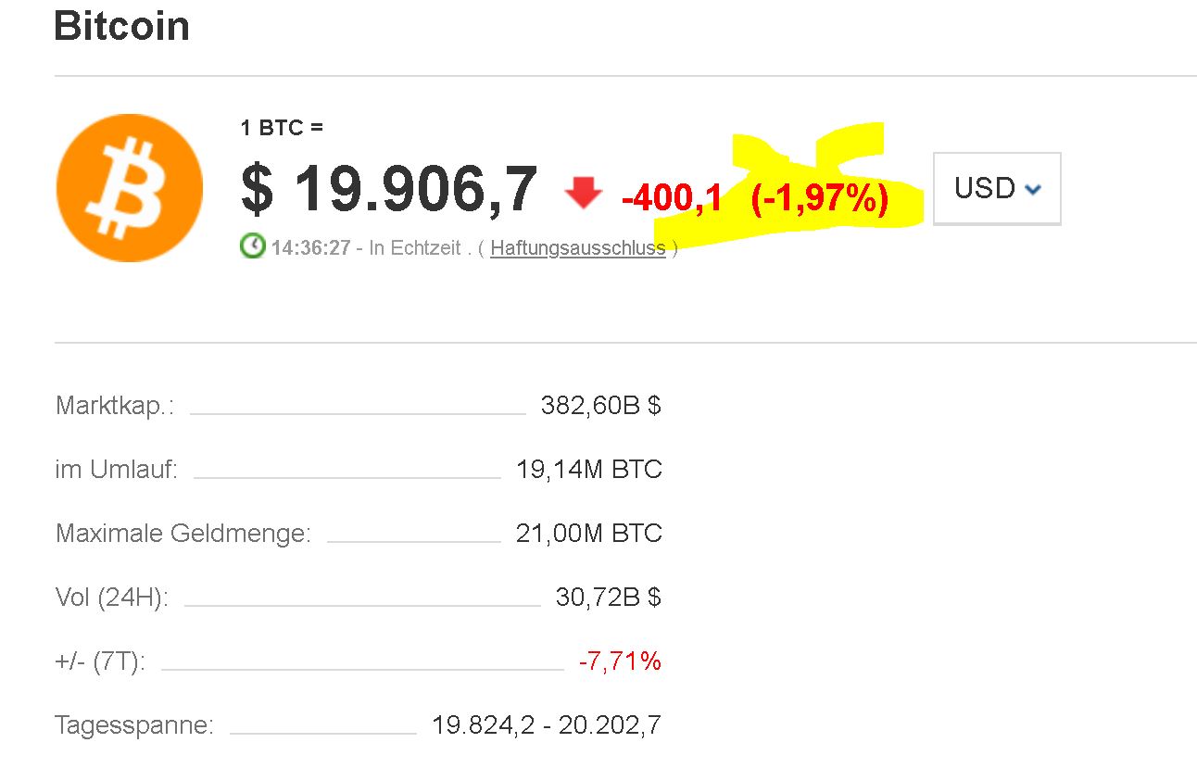The width and height of the screenshot is (1197, 768).
Task: Click the 21,00M BTC max supply value
Action: [x=589, y=534]
